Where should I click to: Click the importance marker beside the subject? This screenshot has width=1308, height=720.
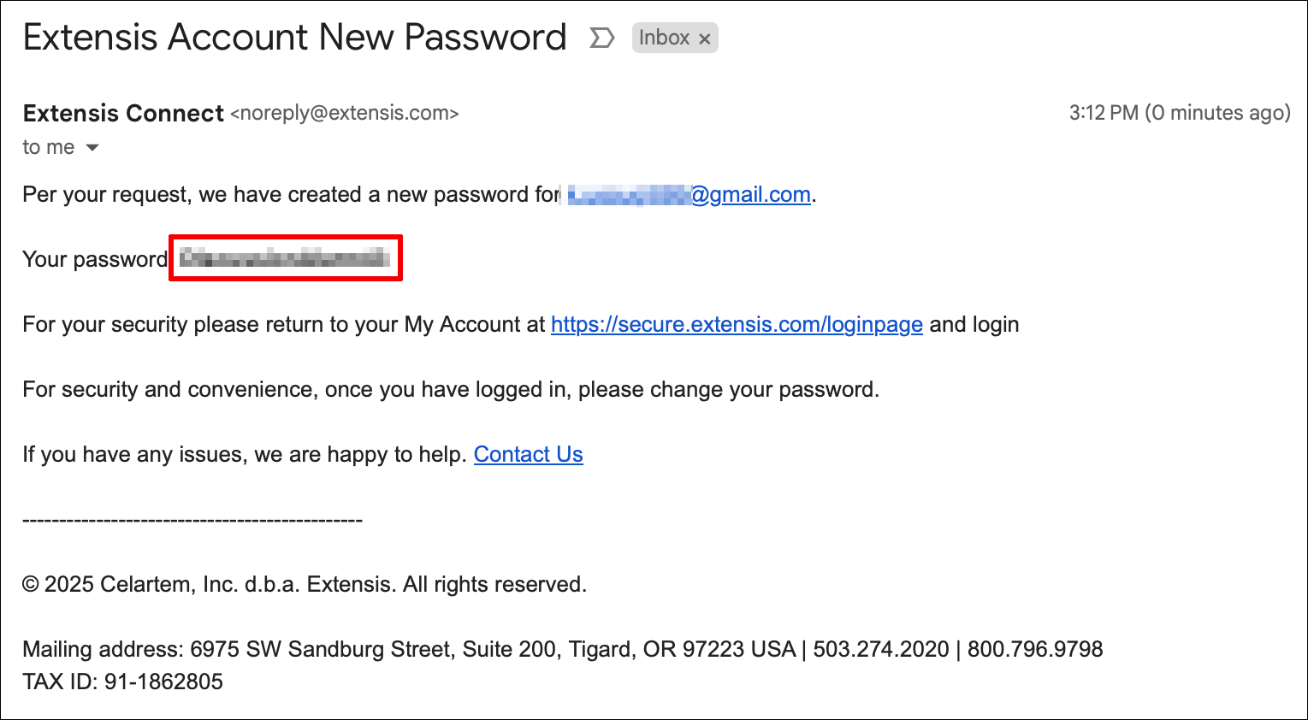click(602, 38)
